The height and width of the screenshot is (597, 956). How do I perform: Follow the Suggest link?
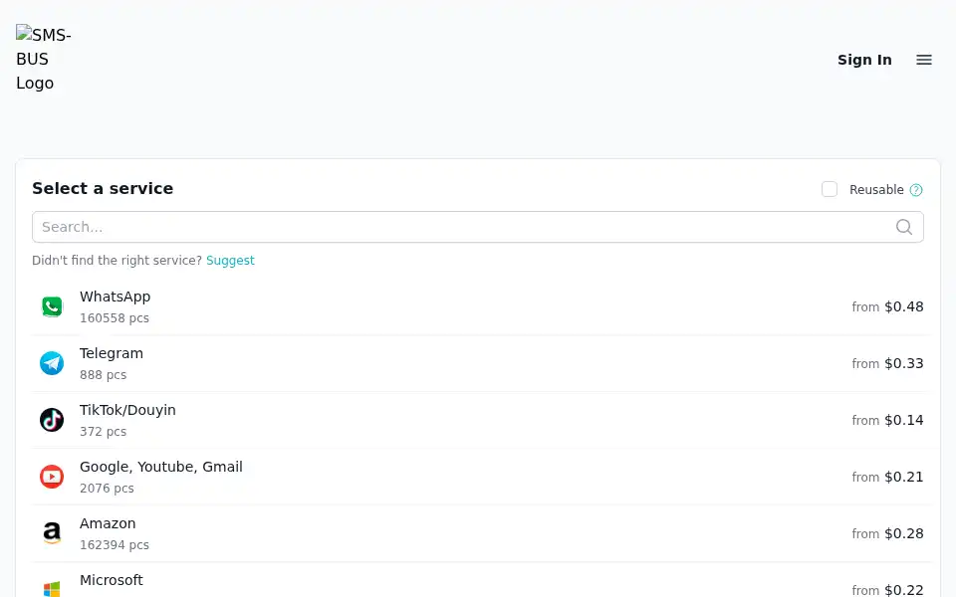[230, 260]
